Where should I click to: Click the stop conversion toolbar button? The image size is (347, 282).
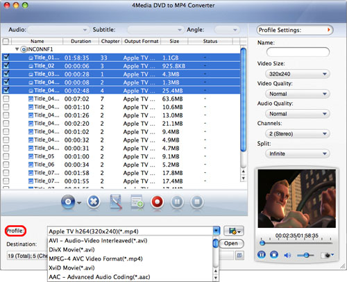click(x=197, y=201)
